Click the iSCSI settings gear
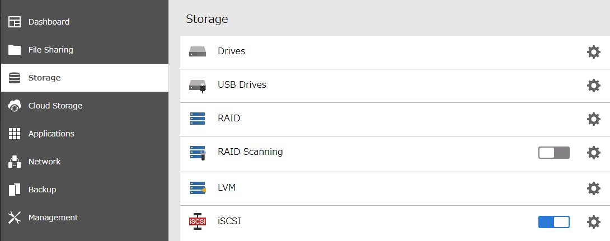610x241 pixels. point(593,222)
